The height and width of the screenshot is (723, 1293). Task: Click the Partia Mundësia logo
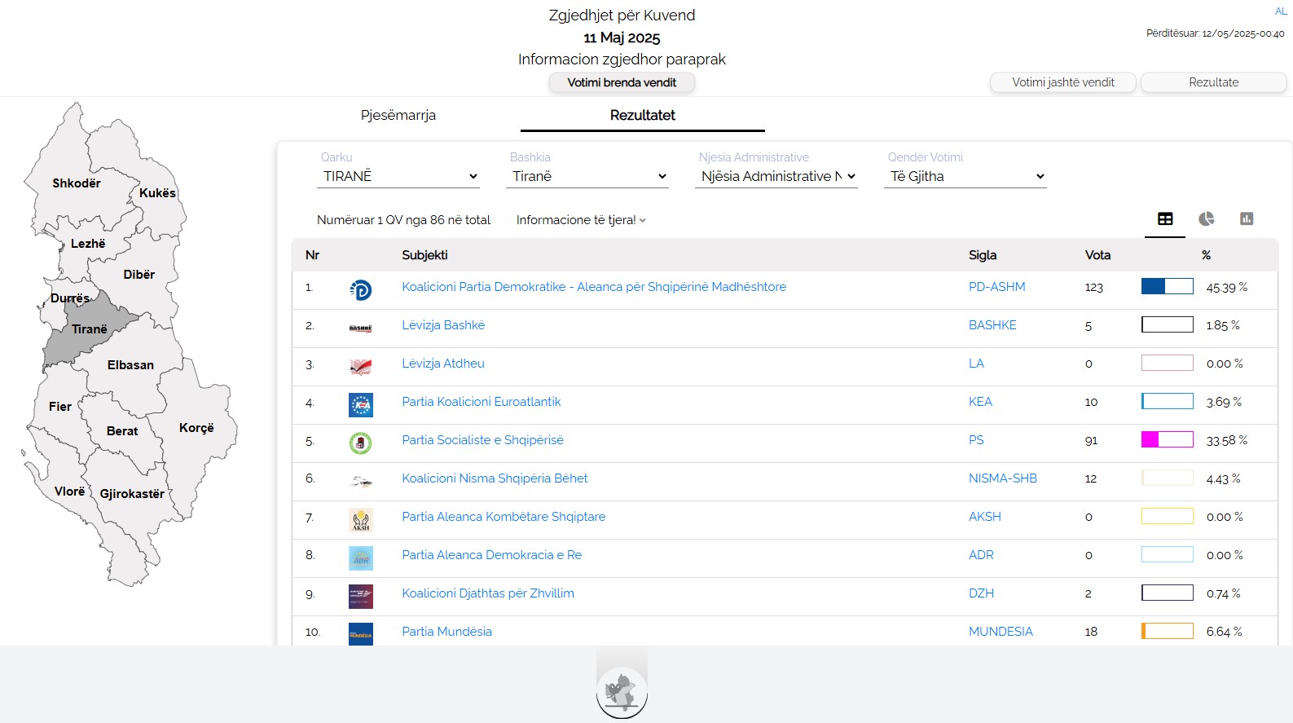pyautogui.click(x=360, y=633)
